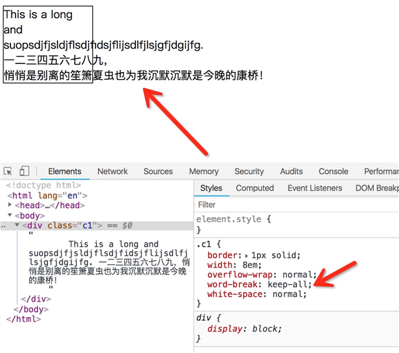Click the display block declaration

click(x=245, y=329)
